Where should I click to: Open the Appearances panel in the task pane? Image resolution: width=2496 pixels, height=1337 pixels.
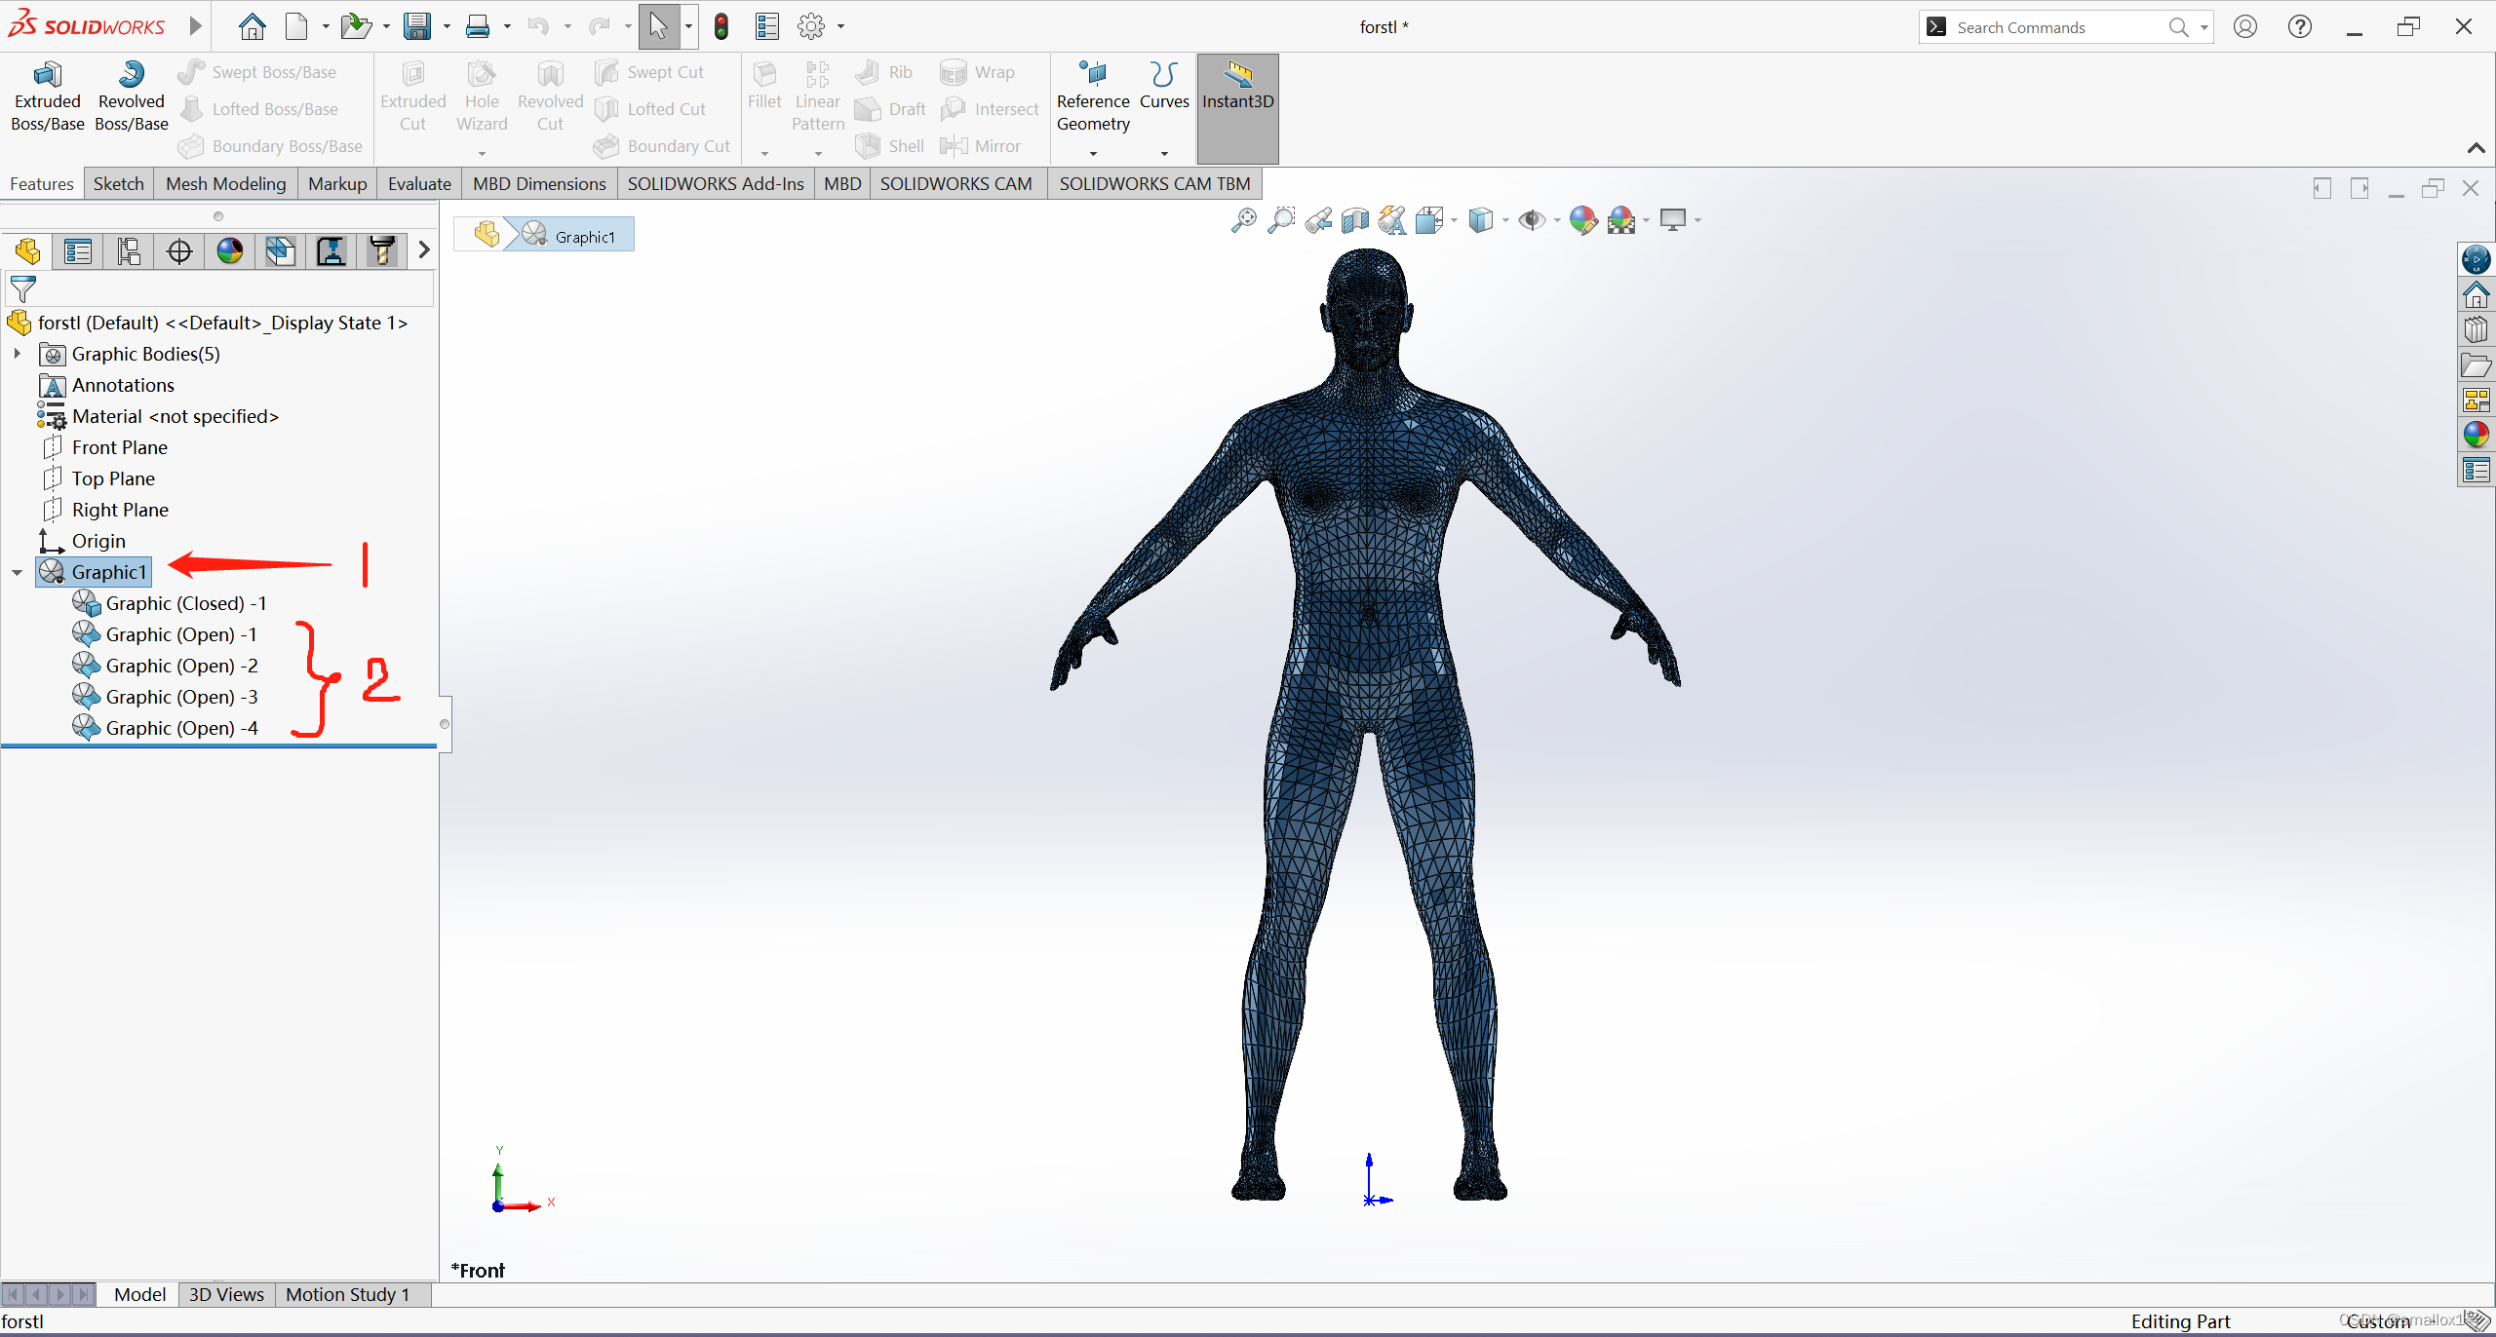pyautogui.click(x=2478, y=435)
